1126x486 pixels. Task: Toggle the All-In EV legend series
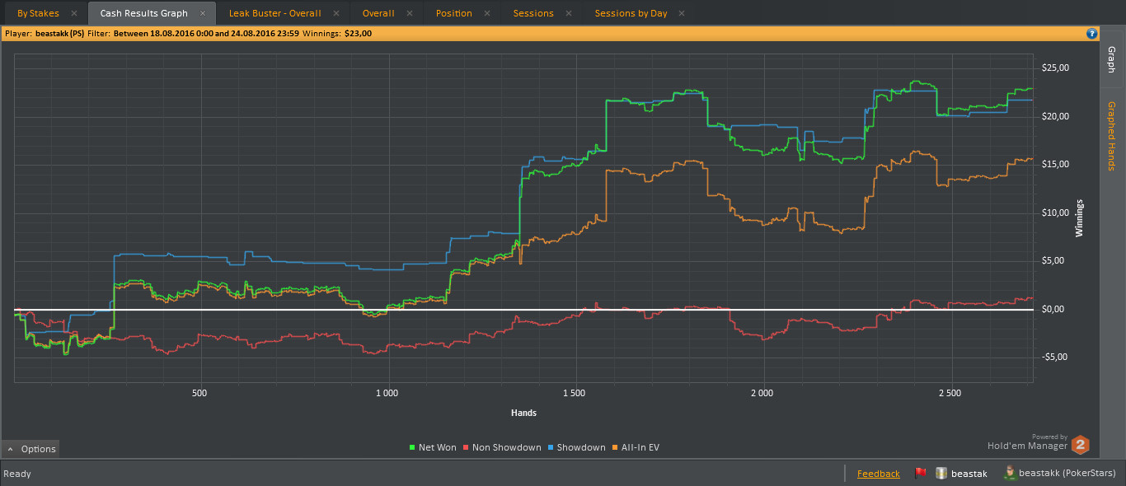[x=636, y=447]
